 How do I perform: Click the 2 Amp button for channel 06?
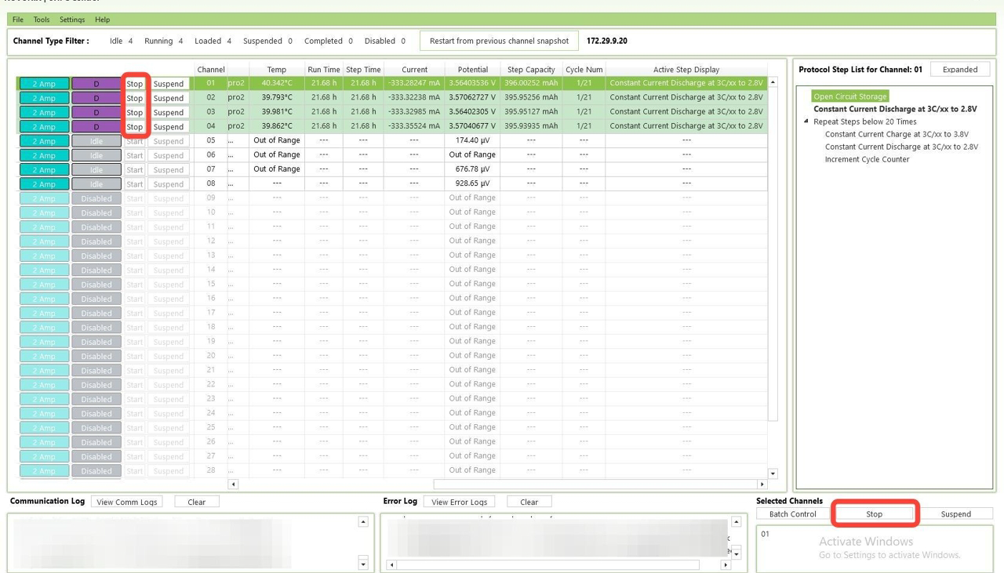point(44,156)
